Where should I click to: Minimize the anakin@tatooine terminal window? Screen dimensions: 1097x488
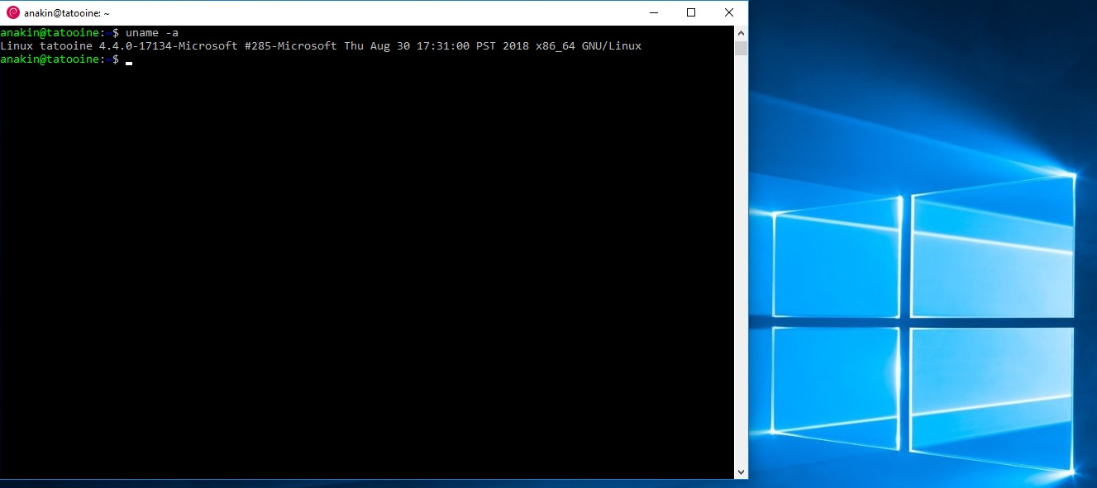653,12
